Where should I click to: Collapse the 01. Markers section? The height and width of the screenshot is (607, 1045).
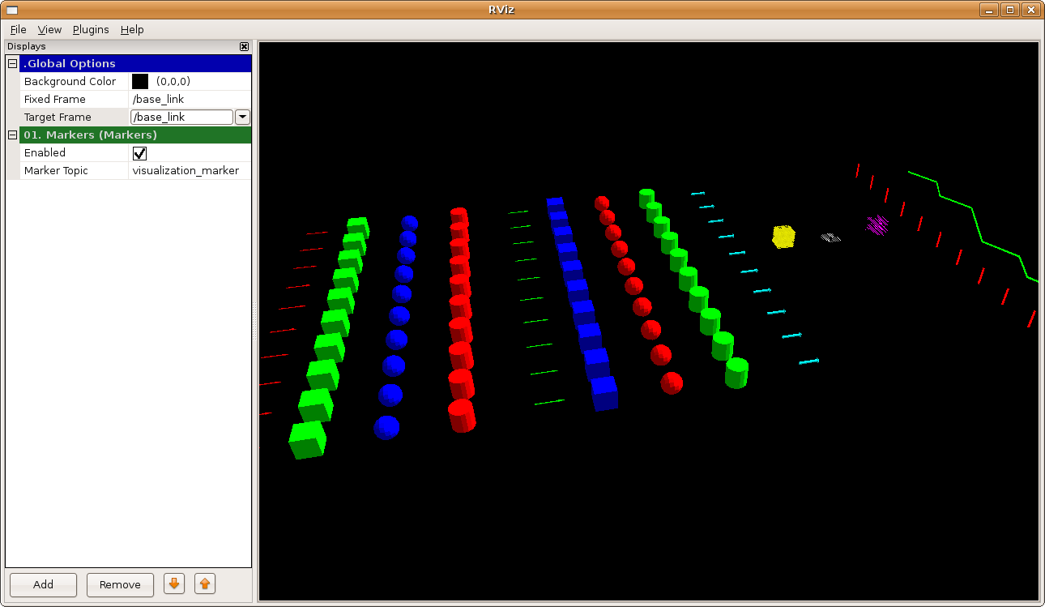point(12,135)
